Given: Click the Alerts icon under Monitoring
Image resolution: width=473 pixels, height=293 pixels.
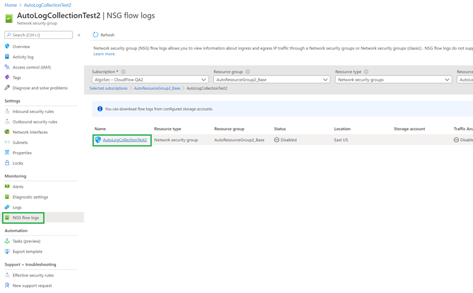Looking at the screenshot, I should (7, 186).
